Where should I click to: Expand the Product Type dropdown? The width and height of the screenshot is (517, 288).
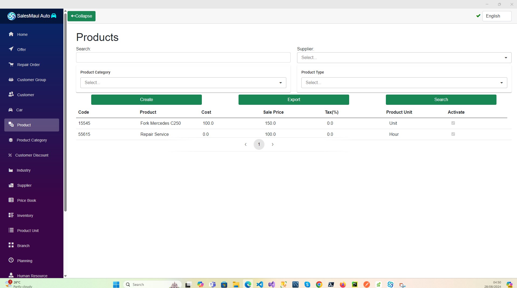pyautogui.click(x=404, y=83)
